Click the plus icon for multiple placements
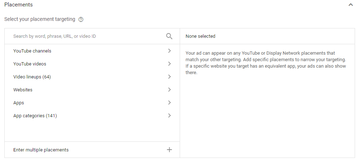Image resolution: width=359 pixels, height=159 pixels. click(x=169, y=150)
